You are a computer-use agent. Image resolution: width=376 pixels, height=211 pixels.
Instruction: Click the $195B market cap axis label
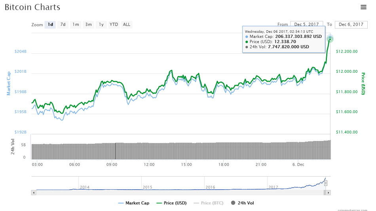click(20, 111)
